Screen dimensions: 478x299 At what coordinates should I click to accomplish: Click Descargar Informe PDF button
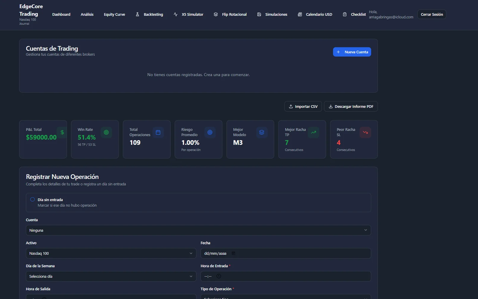point(351,106)
